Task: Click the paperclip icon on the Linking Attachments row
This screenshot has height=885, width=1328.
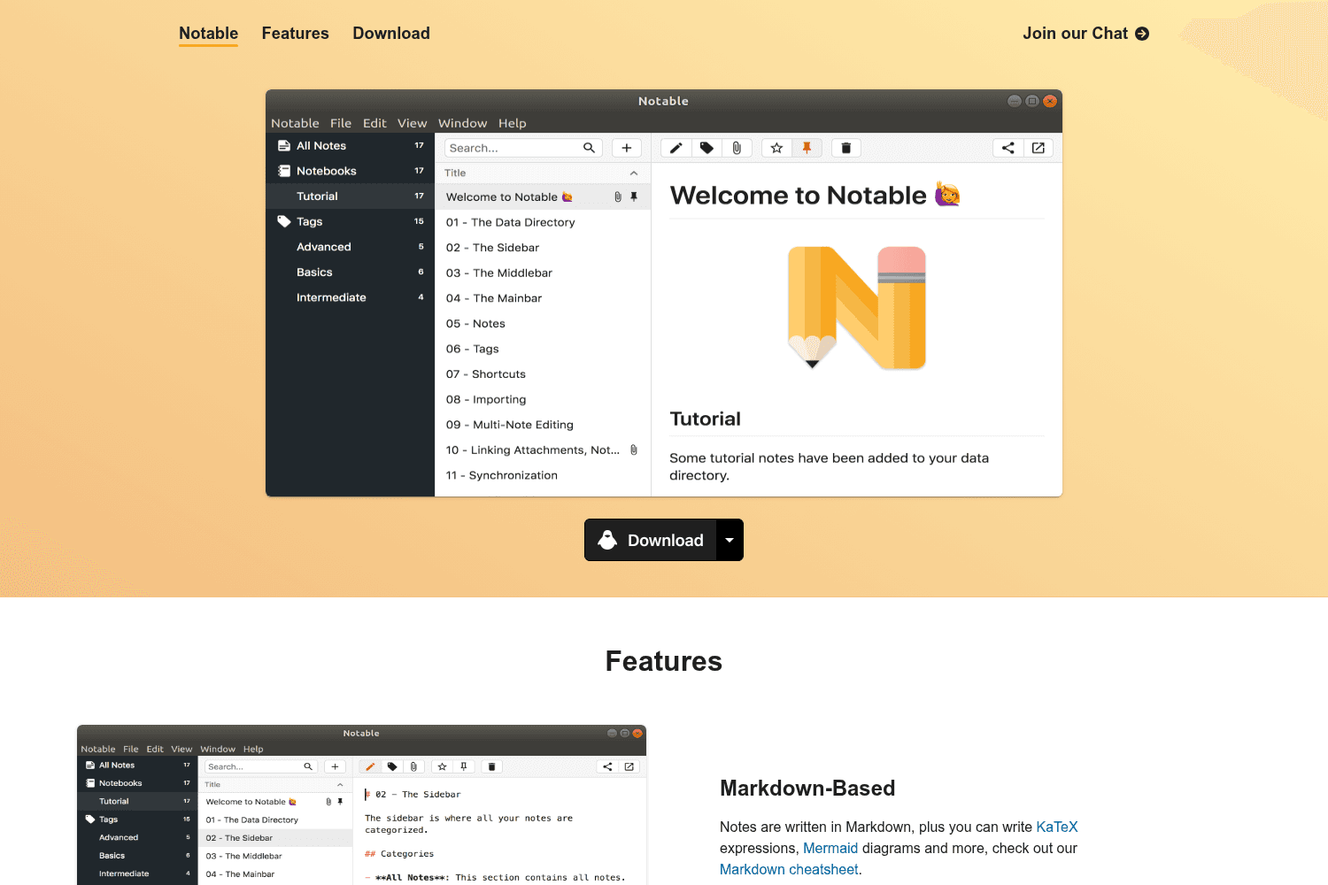Action: point(634,450)
